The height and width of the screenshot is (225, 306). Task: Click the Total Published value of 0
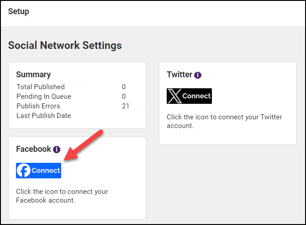[x=124, y=87]
